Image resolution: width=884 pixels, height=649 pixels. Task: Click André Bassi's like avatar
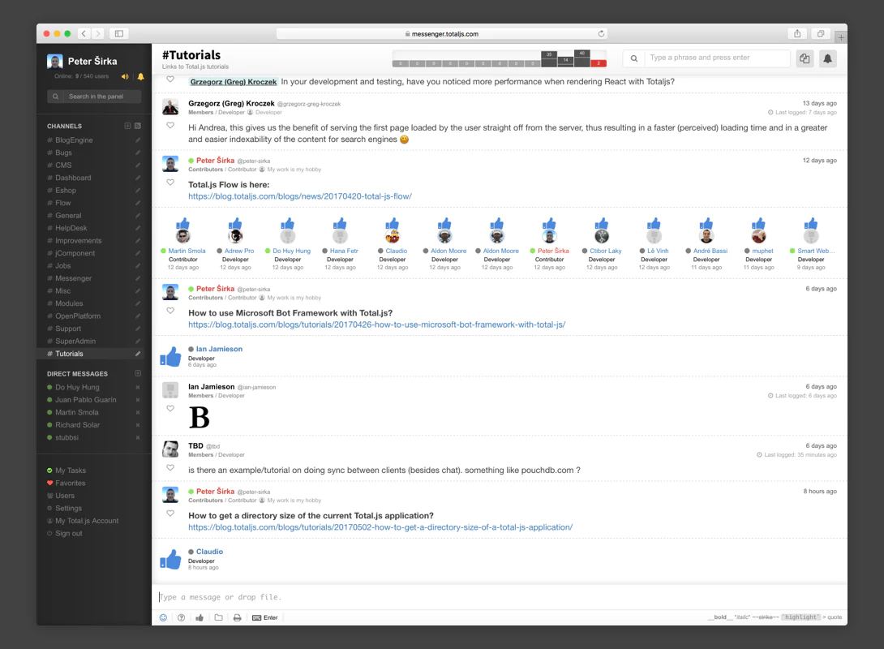(706, 236)
